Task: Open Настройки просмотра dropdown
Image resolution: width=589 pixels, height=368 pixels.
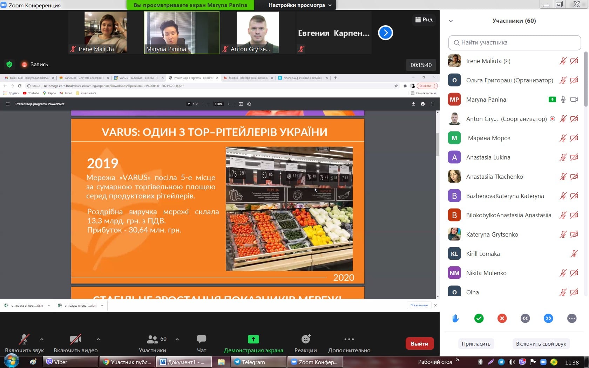Action: pos(300,5)
